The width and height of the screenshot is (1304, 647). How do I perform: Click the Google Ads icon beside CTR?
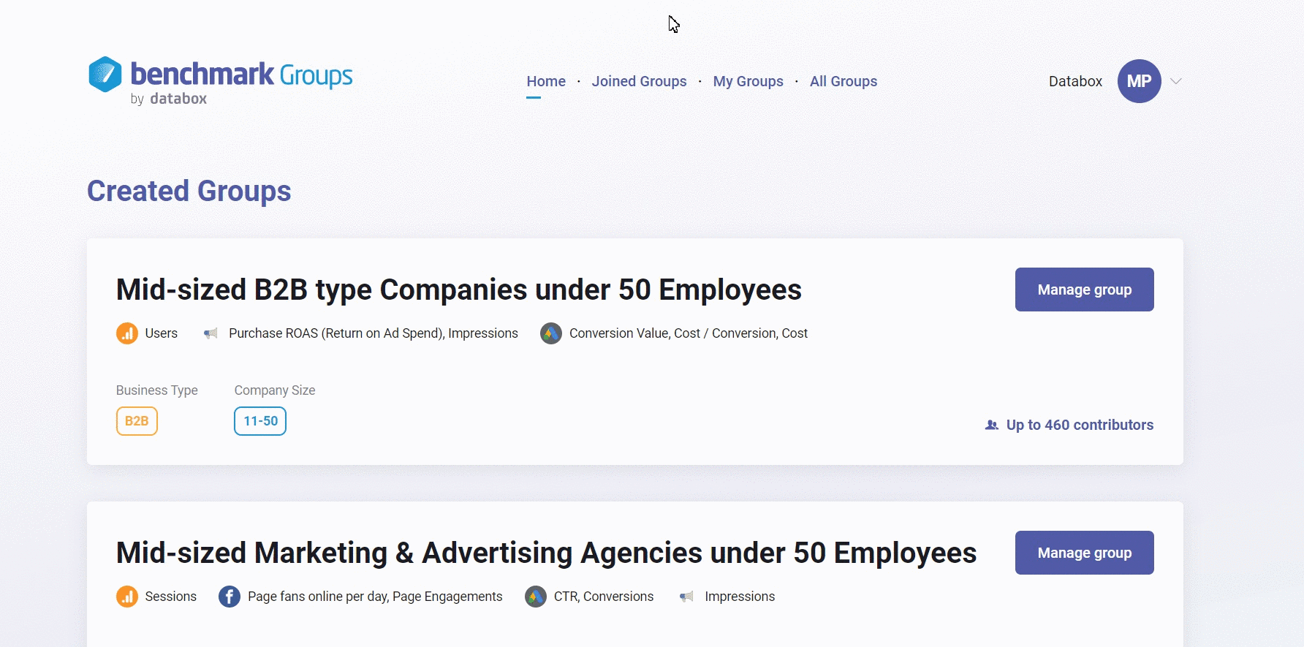click(x=536, y=597)
